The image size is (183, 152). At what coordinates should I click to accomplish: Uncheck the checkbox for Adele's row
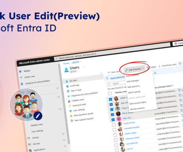point(110,99)
